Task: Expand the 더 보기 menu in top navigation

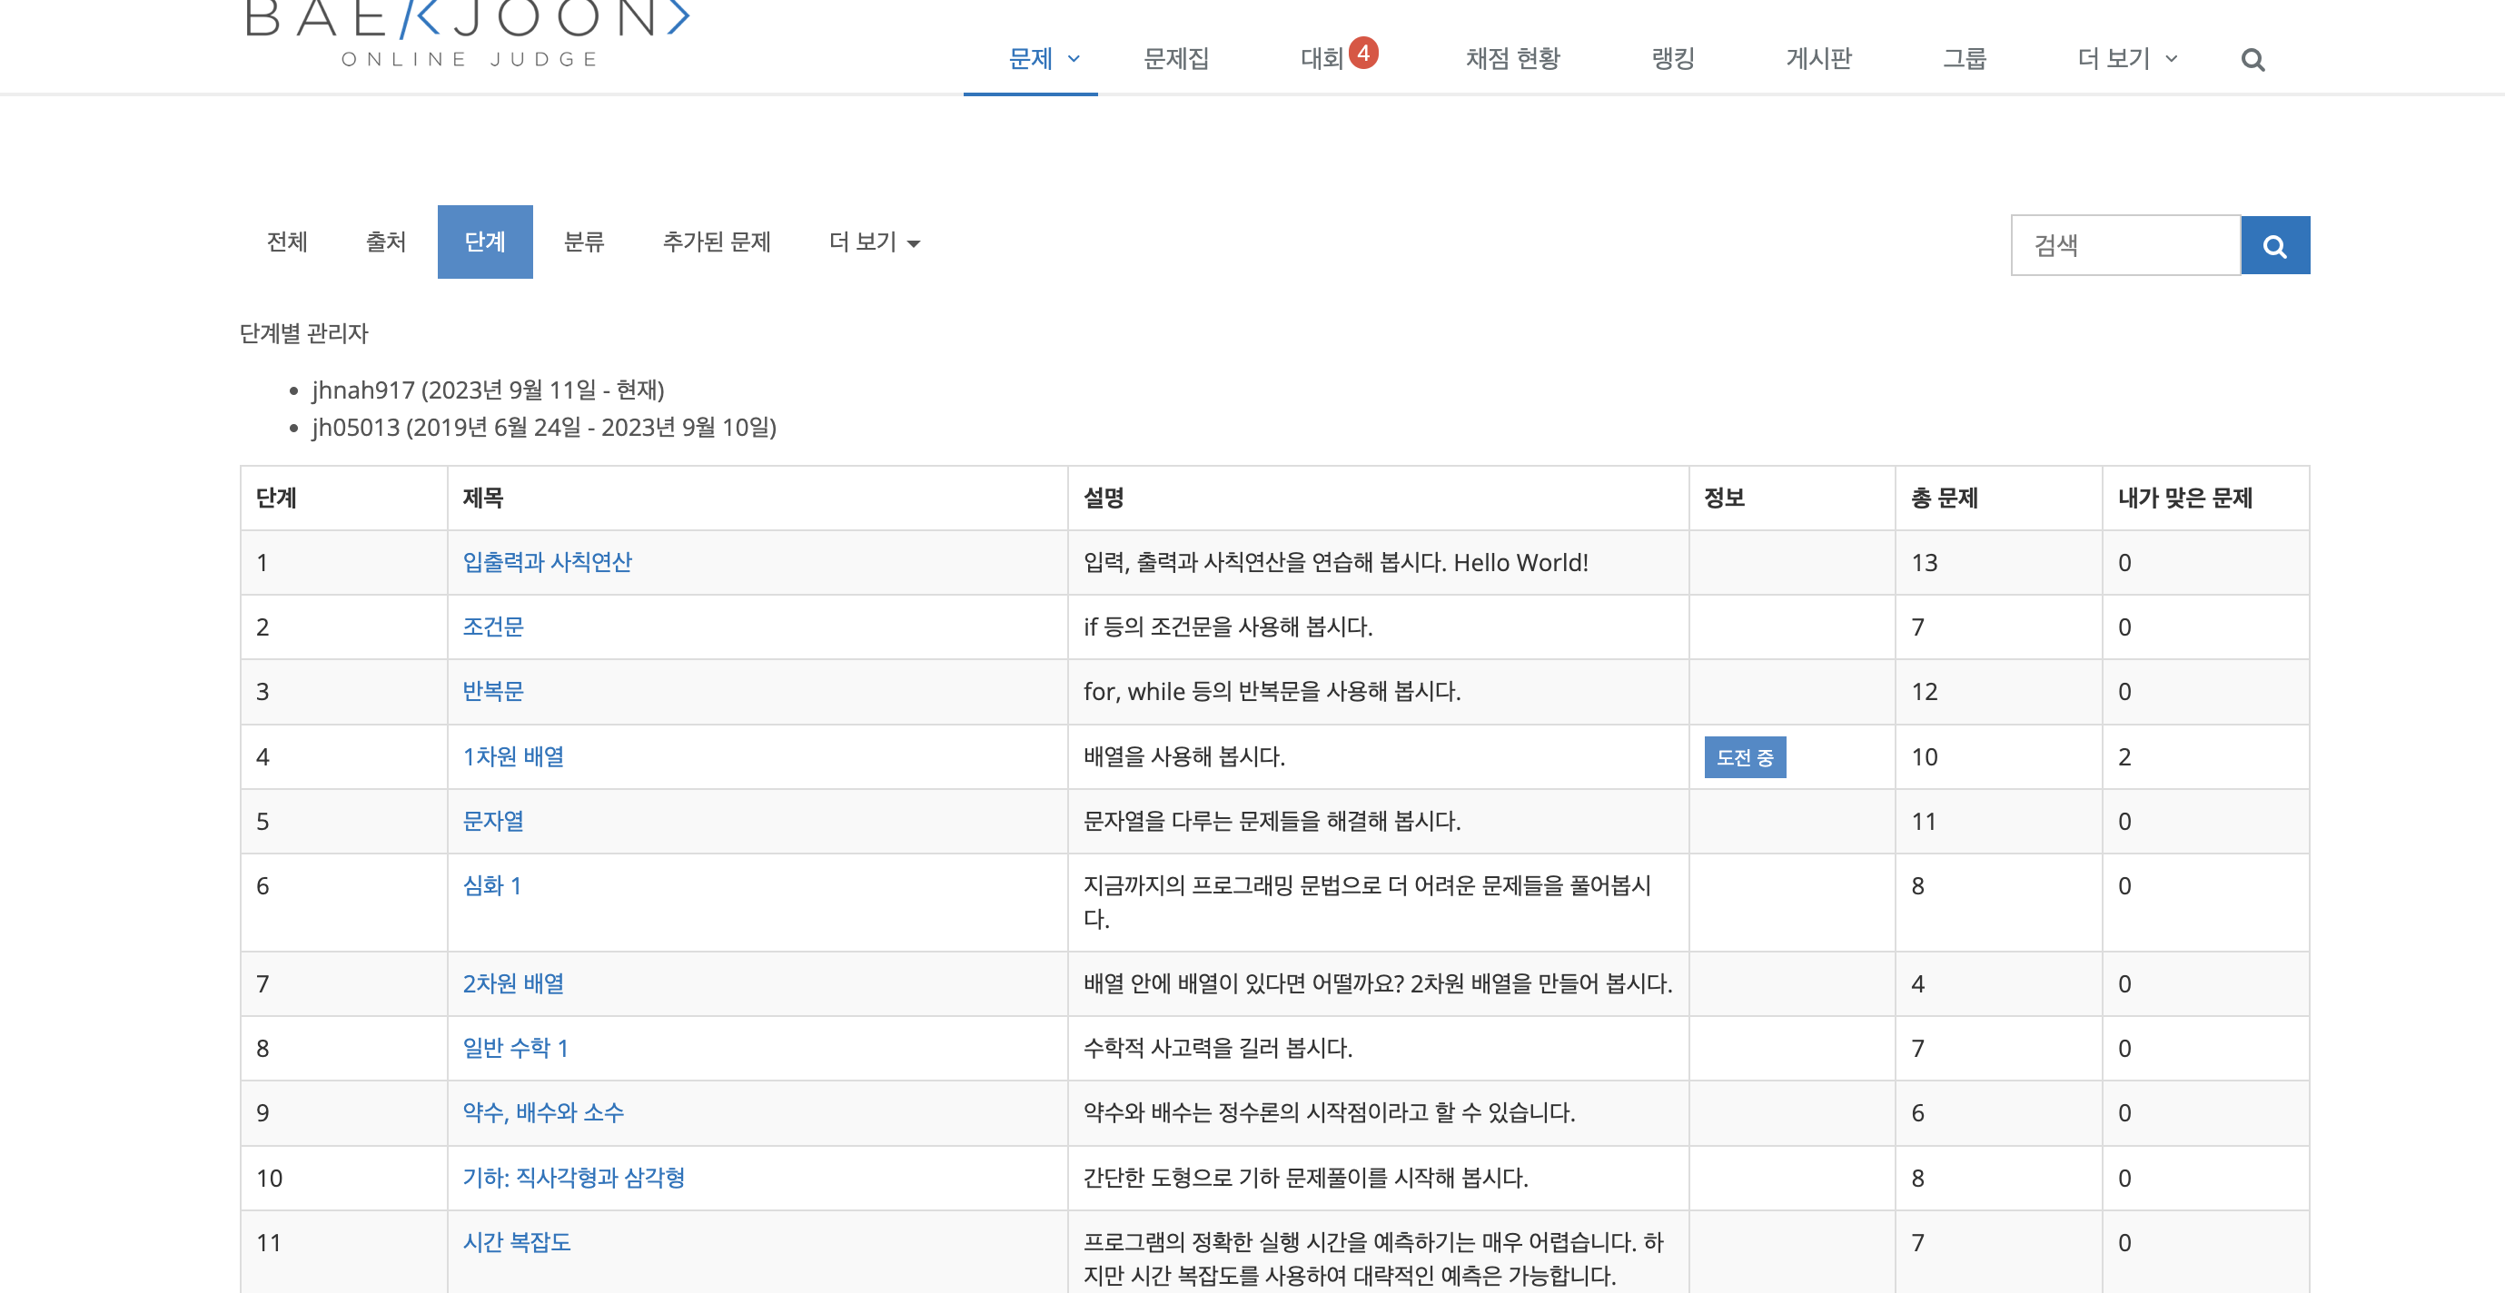Action: (x=2125, y=59)
